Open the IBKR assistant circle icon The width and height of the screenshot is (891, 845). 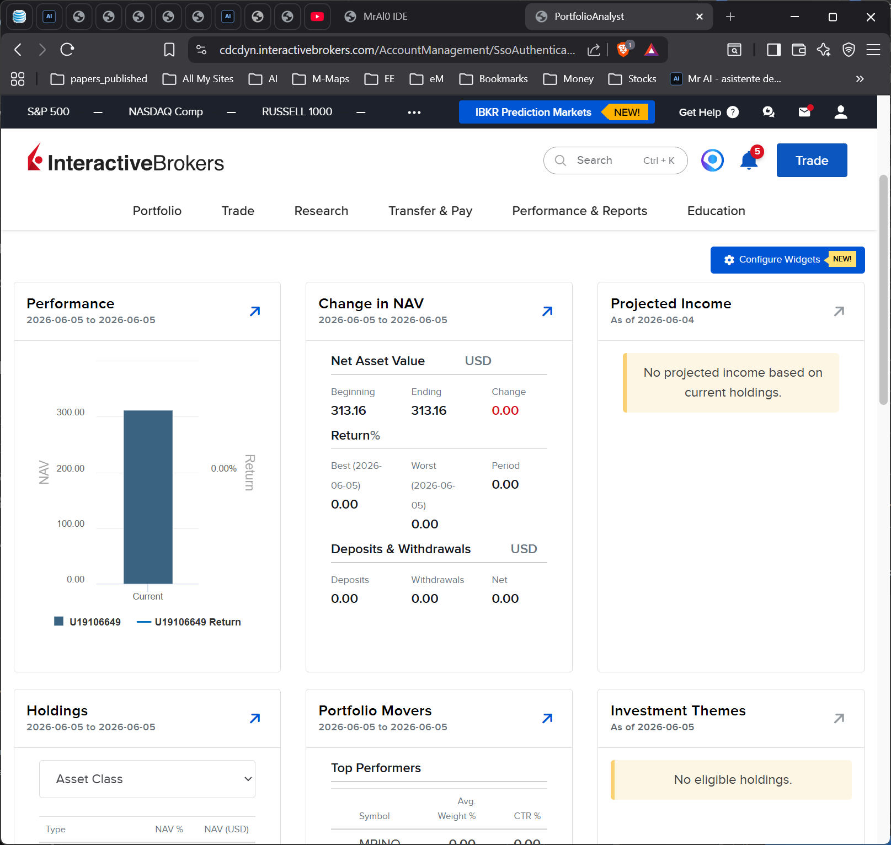[x=712, y=161]
